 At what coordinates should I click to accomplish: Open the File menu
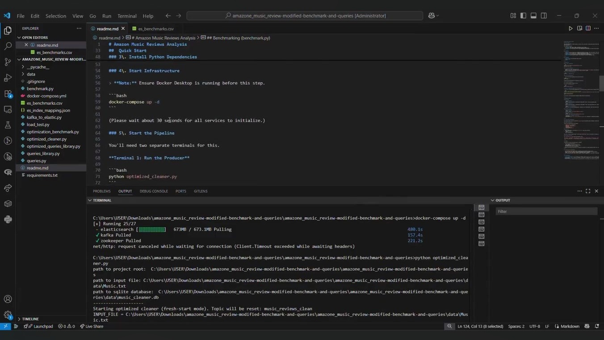(21, 16)
